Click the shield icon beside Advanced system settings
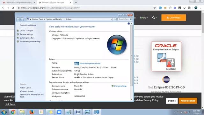Image resolution: width=204 pixels, height=115 pixels. pyautogui.click(x=18, y=42)
